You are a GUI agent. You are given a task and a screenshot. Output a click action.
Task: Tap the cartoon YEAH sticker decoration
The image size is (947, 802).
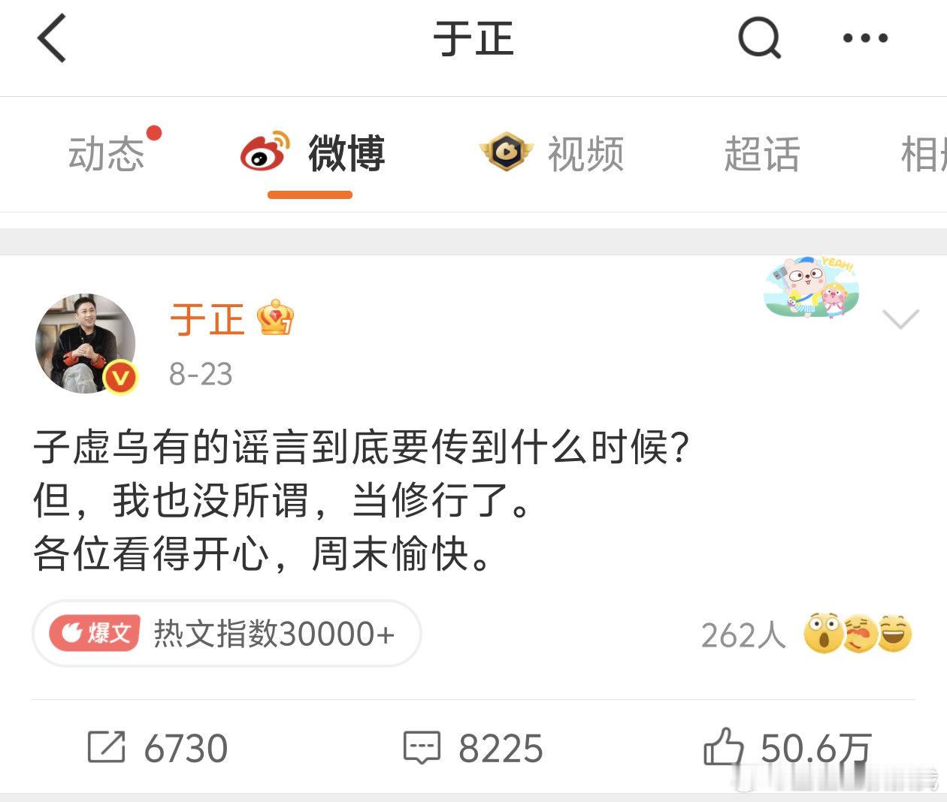811,286
